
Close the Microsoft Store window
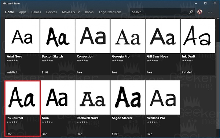215,3
